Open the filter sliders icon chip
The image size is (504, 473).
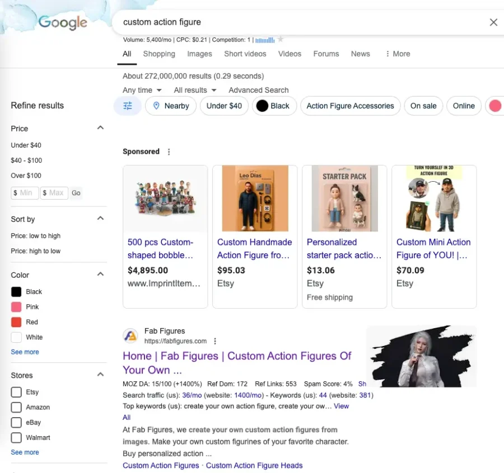coord(128,106)
